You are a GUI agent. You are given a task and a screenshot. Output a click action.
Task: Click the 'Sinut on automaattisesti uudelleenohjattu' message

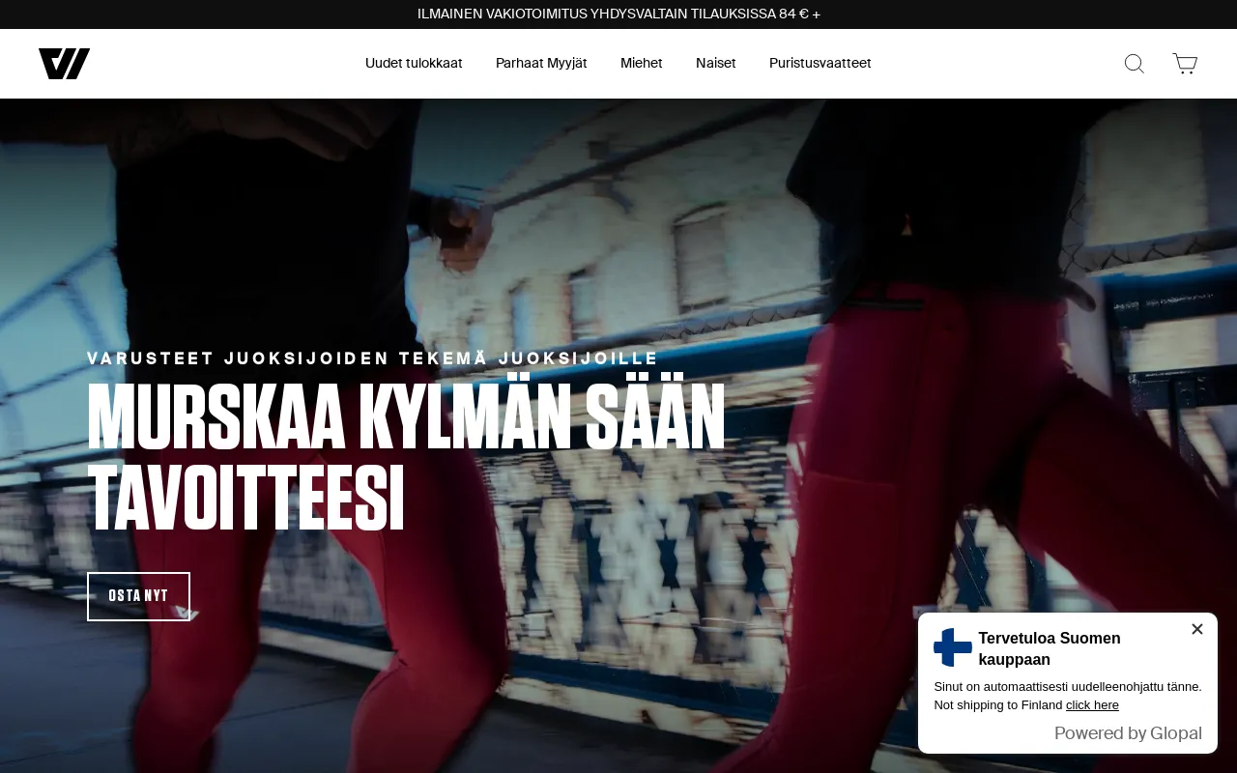pyautogui.click(x=1067, y=687)
